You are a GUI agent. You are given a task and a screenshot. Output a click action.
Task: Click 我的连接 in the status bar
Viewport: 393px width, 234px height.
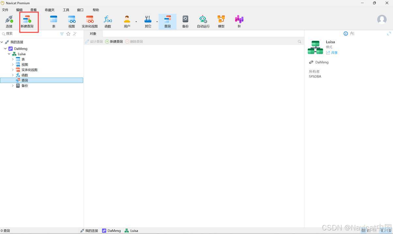tap(89, 230)
